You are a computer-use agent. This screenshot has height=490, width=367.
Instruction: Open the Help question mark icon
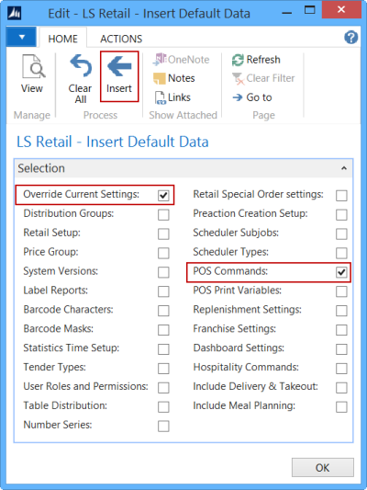350,38
